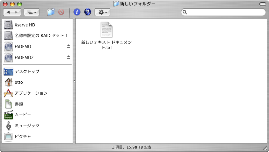Viewport: 269px width, 152px height.
Task: Go back with the left arrow
Action: (x=8, y=12)
